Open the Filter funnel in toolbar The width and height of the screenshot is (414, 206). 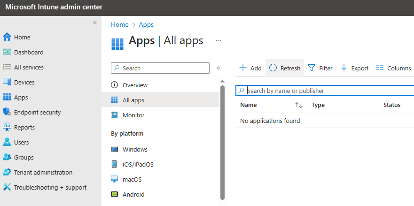point(312,68)
